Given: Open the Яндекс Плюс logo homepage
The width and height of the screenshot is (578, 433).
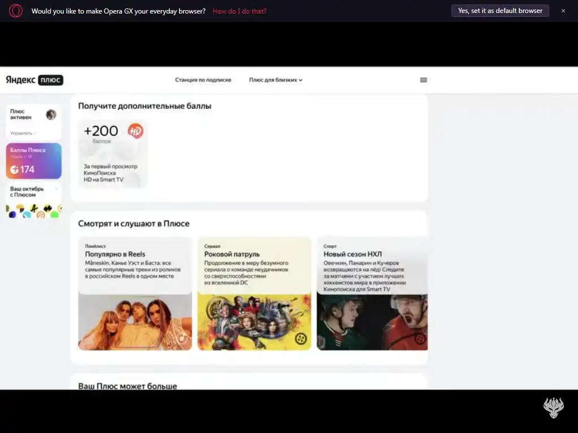Looking at the screenshot, I should tap(34, 80).
